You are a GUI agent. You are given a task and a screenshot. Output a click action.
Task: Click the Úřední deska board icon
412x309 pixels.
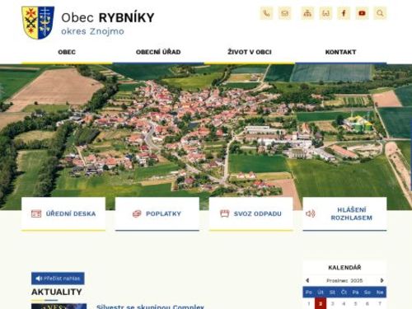click(x=36, y=213)
